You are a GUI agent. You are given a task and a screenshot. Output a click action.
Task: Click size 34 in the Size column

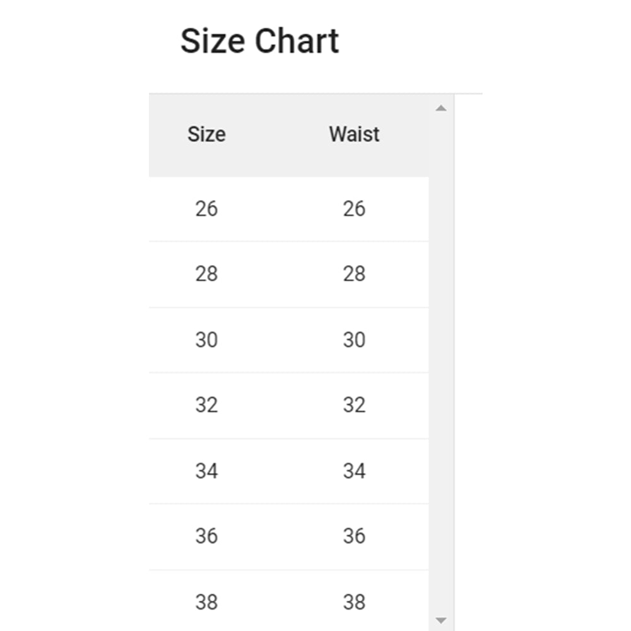208,471
